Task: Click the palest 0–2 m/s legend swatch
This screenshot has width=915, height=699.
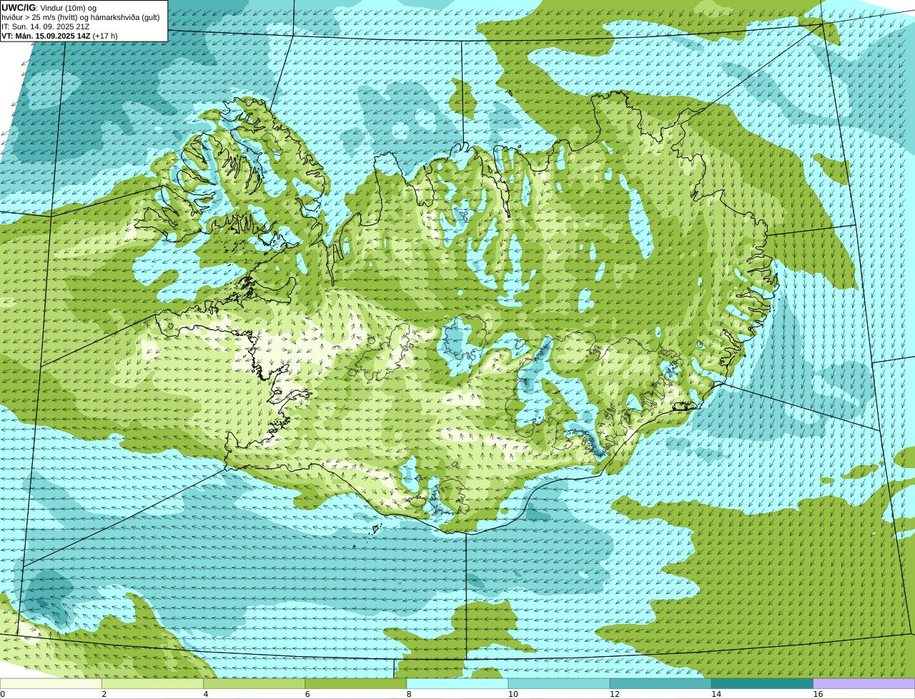Action: tap(51, 683)
